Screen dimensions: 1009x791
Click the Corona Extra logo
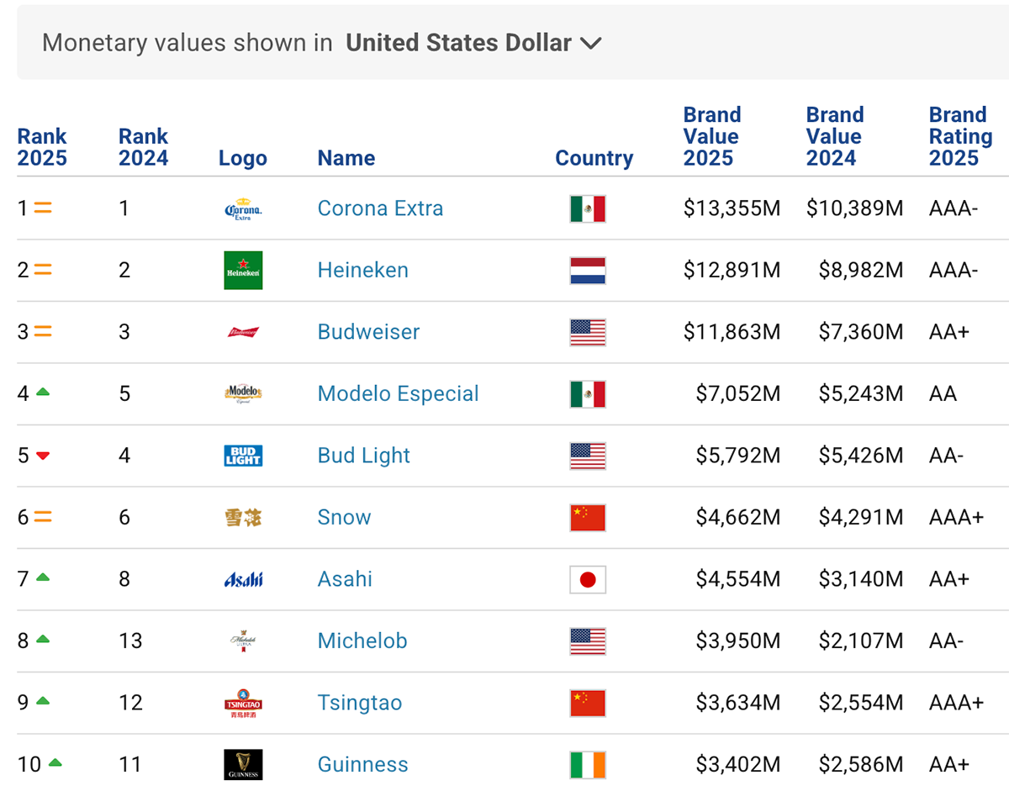[243, 209]
